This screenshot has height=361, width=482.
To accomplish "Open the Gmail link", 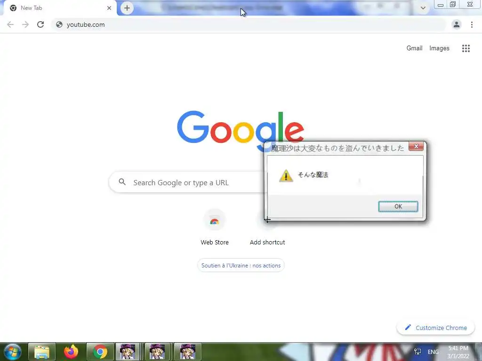I will [x=414, y=48].
